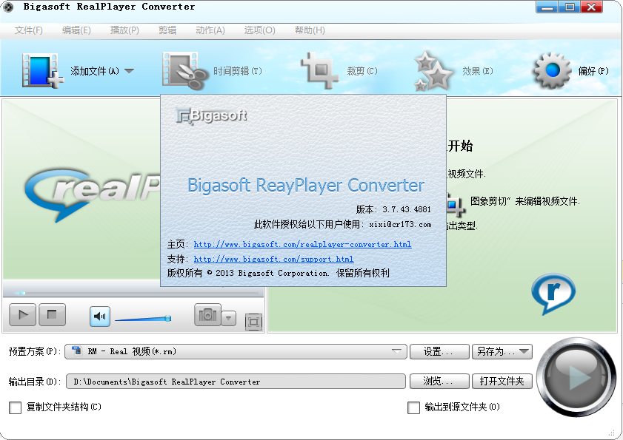The height and width of the screenshot is (440, 623).
Task: Open the 另存为... dropdown button
Action: (x=502, y=351)
